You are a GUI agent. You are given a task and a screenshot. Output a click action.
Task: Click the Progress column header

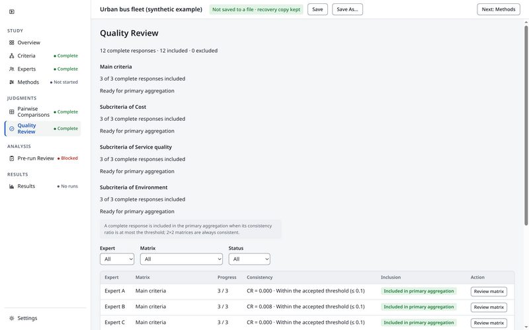tap(227, 277)
